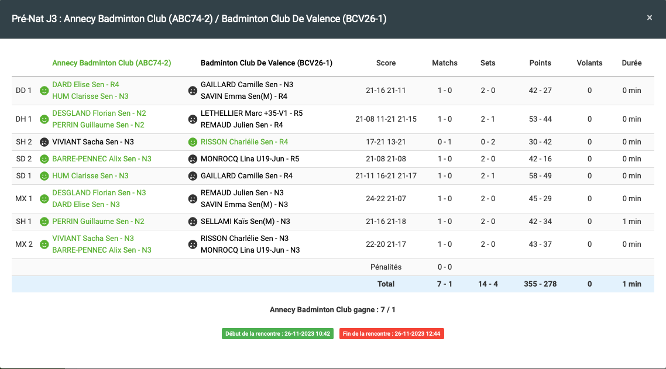Click Annecy Badminton Club (ABC74-2) column header

(x=112, y=63)
